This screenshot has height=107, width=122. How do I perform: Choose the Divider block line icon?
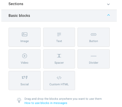(94, 56)
